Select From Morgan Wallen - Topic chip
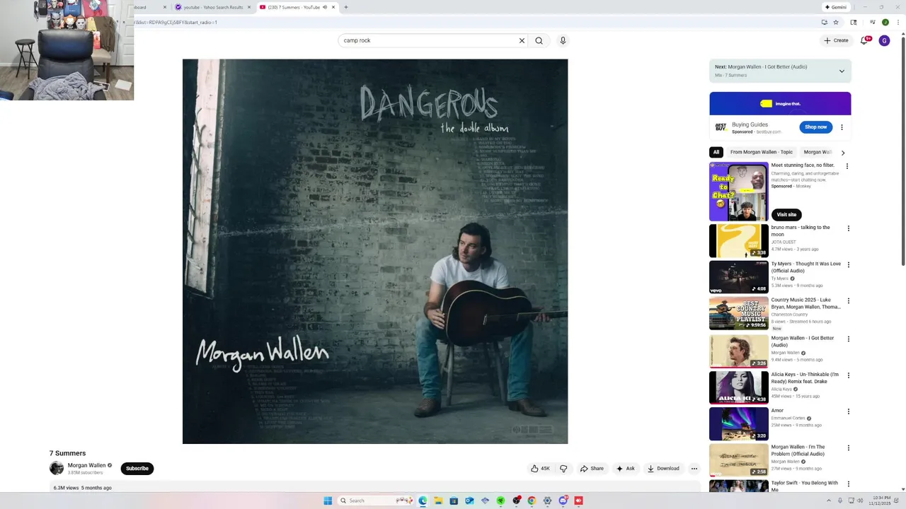The height and width of the screenshot is (509, 906). [x=762, y=152]
